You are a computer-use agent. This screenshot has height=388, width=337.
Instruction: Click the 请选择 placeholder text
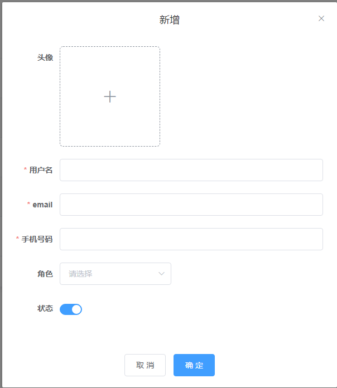pos(80,274)
